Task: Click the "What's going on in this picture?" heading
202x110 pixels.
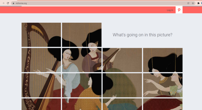Action: 142,35
